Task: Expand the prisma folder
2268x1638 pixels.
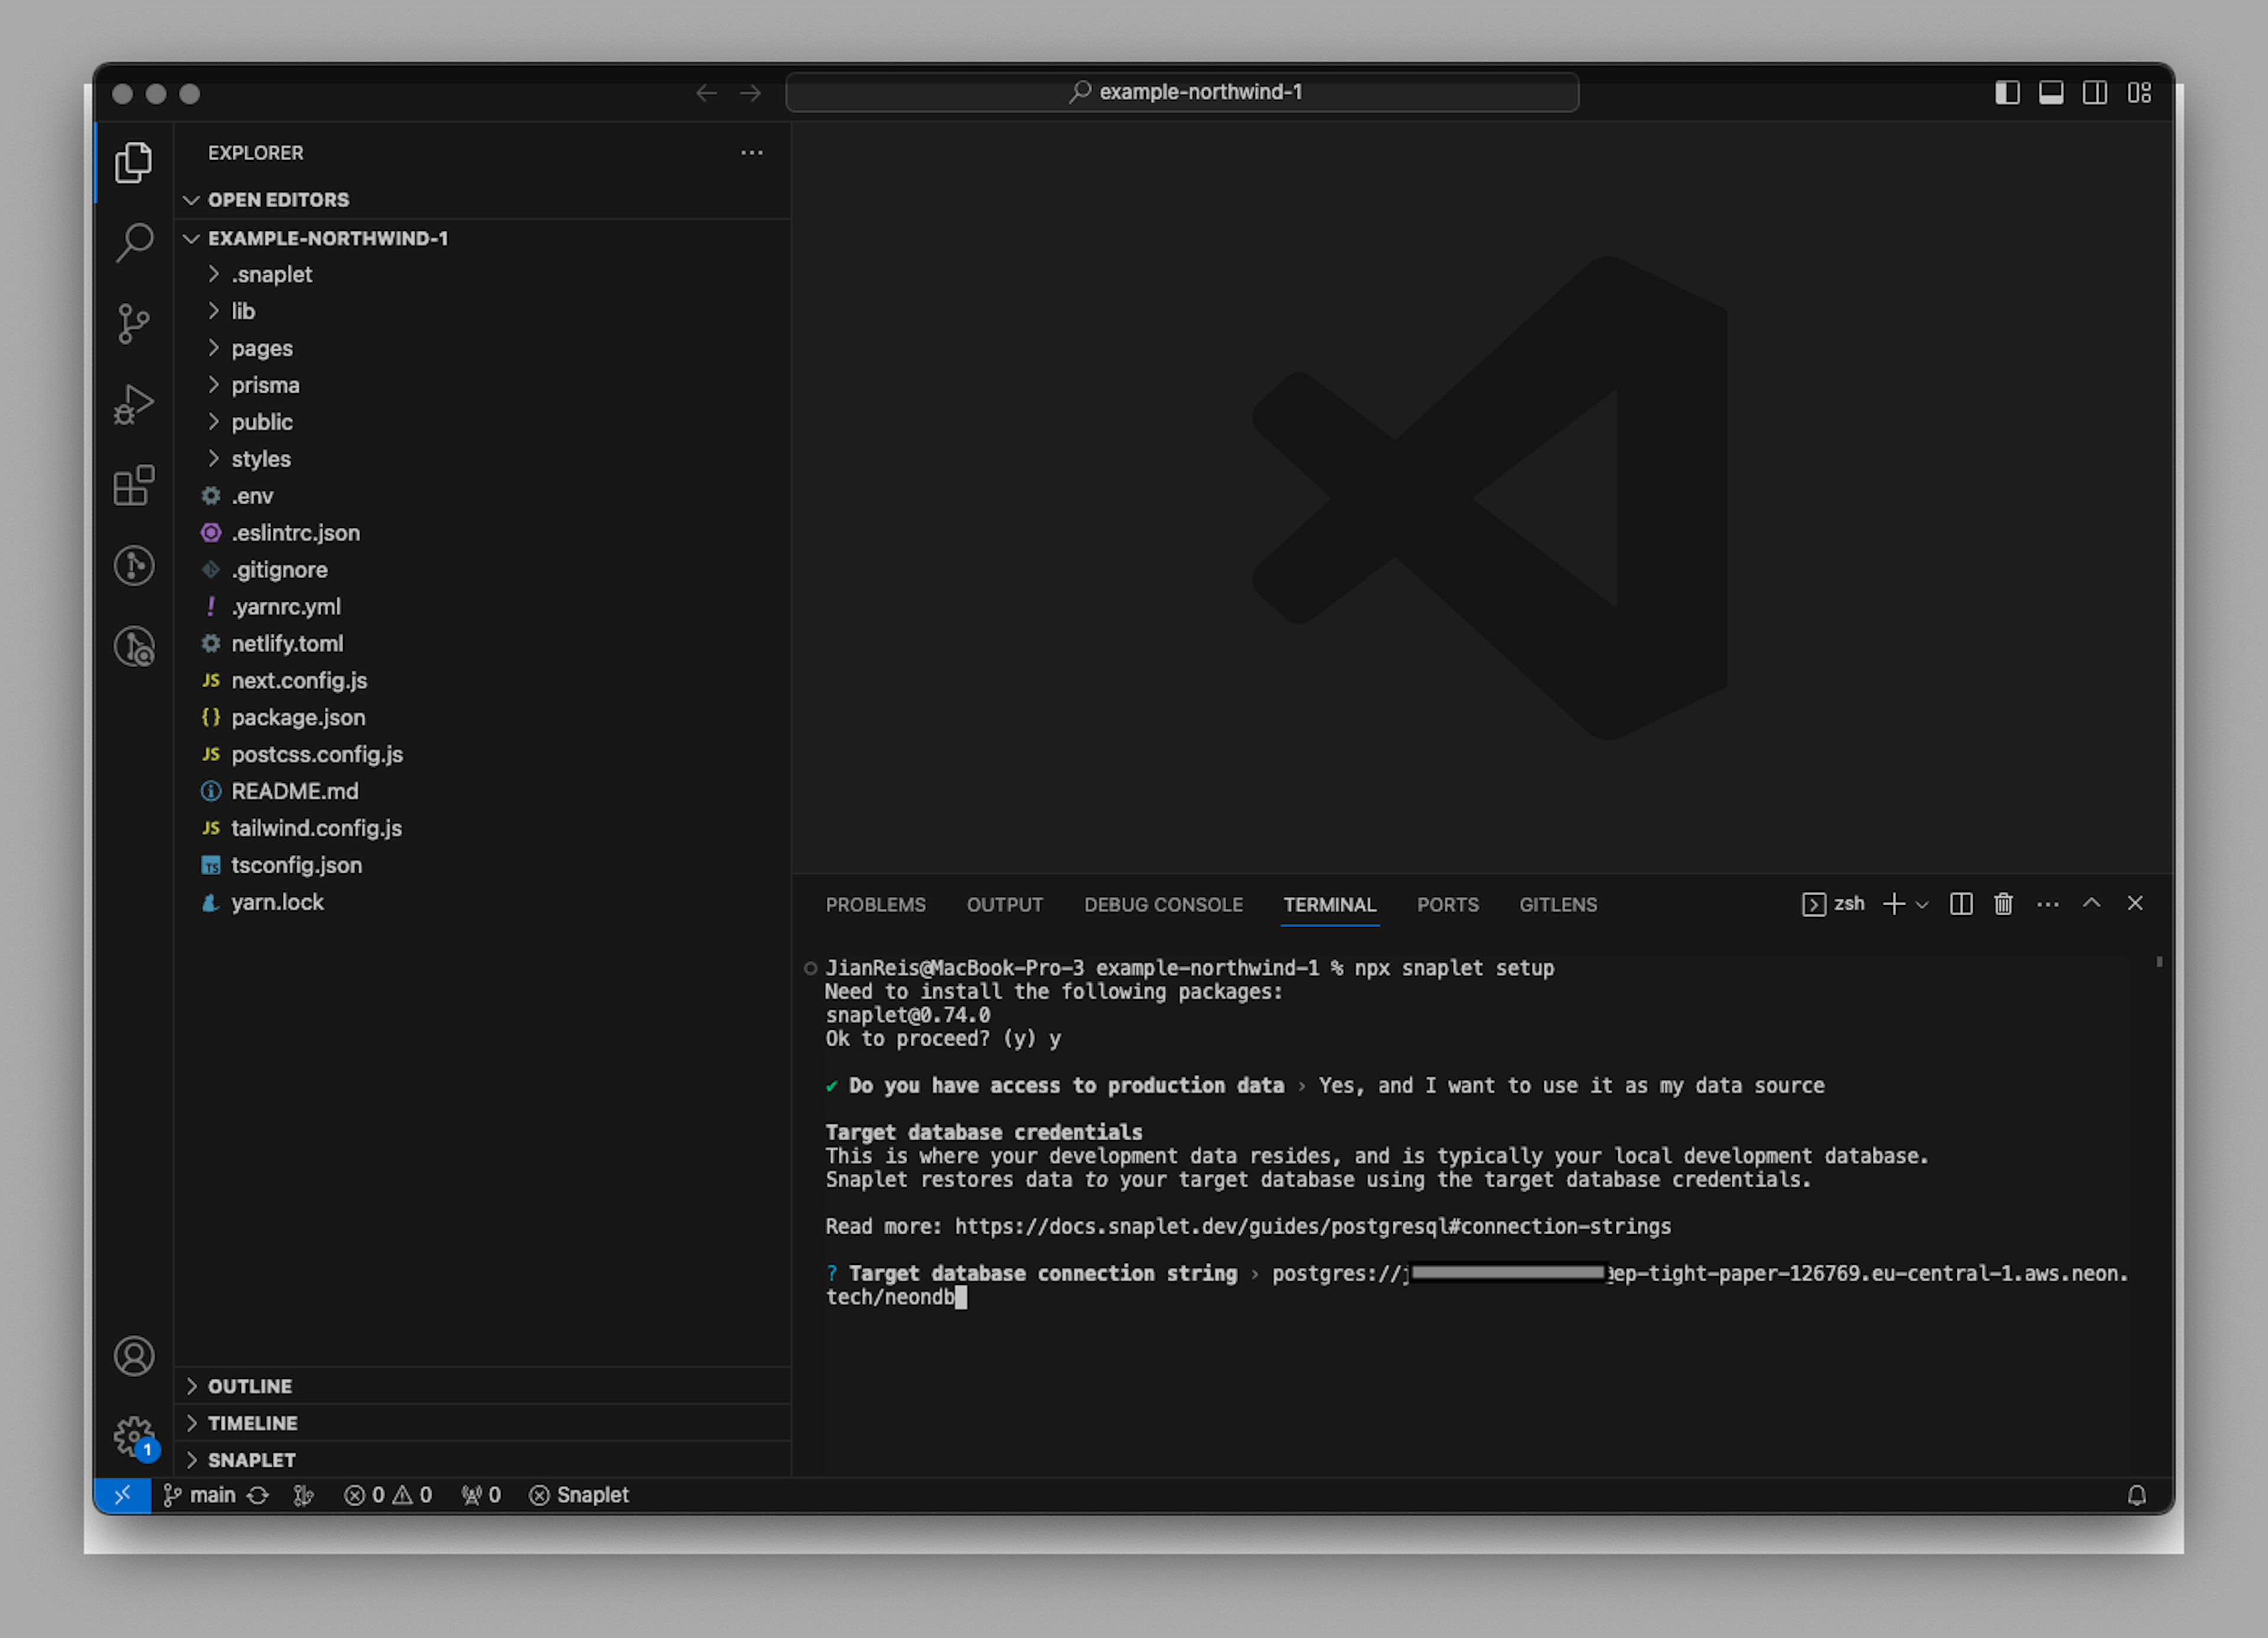Action: pyautogui.click(x=483, y=385)
